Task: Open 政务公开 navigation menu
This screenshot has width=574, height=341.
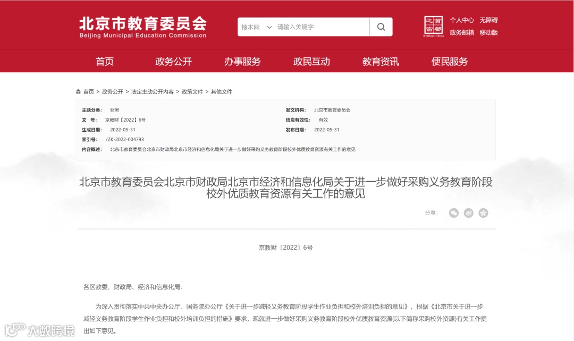Action: click(173, 62)
